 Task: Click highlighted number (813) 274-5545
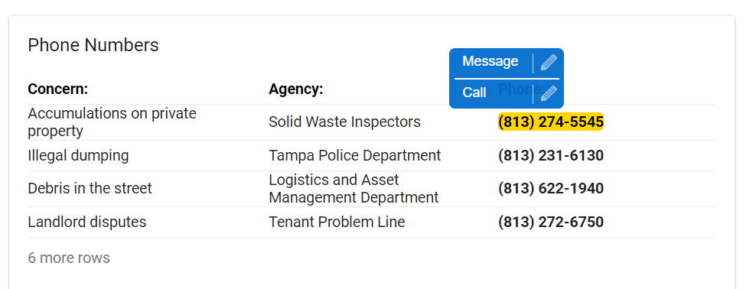[551, 122]
